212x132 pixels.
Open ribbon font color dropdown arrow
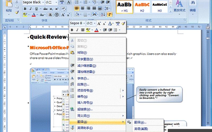37,15
